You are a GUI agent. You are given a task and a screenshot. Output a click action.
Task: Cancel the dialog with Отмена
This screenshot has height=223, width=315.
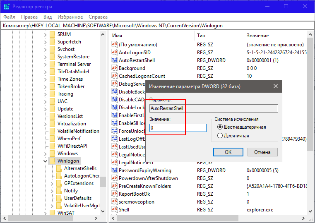(x=262, y=152)
